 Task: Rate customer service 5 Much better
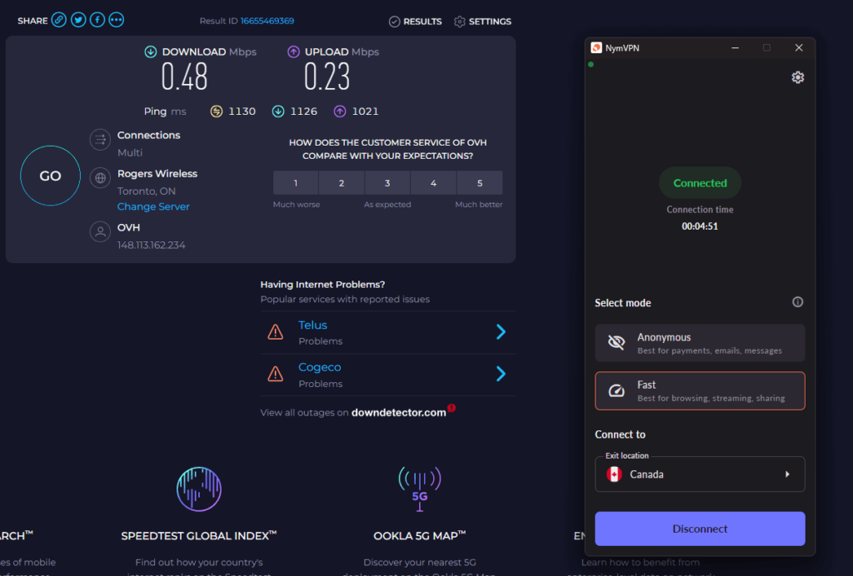pos(478,182)
